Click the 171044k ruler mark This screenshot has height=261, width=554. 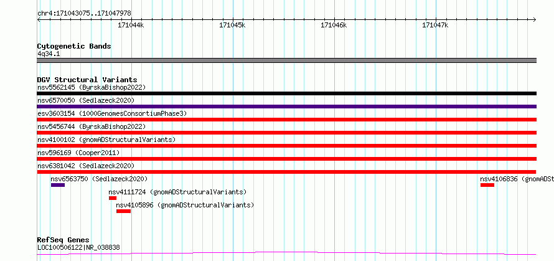131,25
